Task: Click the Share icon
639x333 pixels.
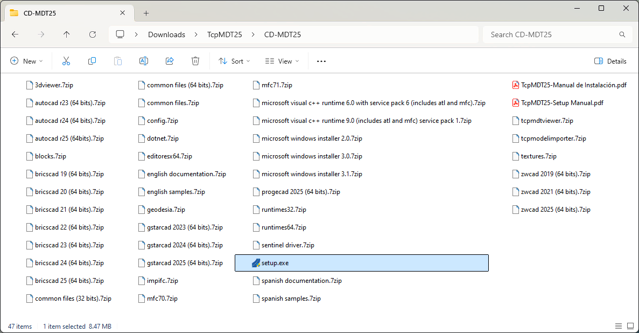Action: [x=170, y=61]
